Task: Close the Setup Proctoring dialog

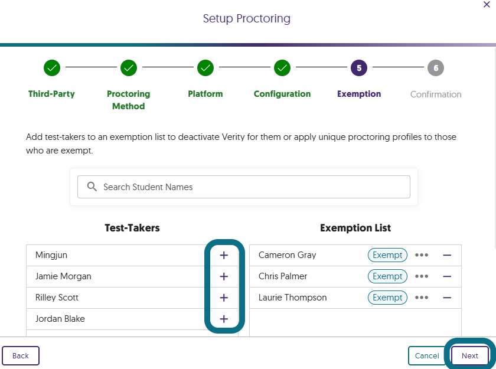Action: pos(487,5)
